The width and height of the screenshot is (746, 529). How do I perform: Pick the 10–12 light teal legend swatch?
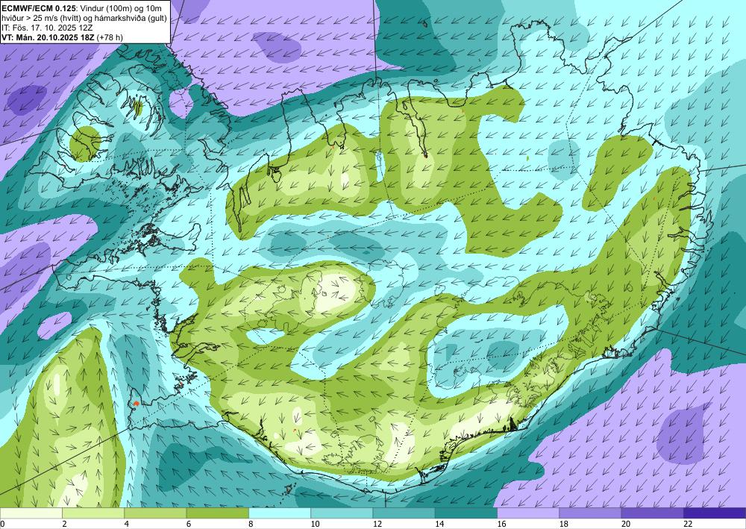(x=342, y=513)
